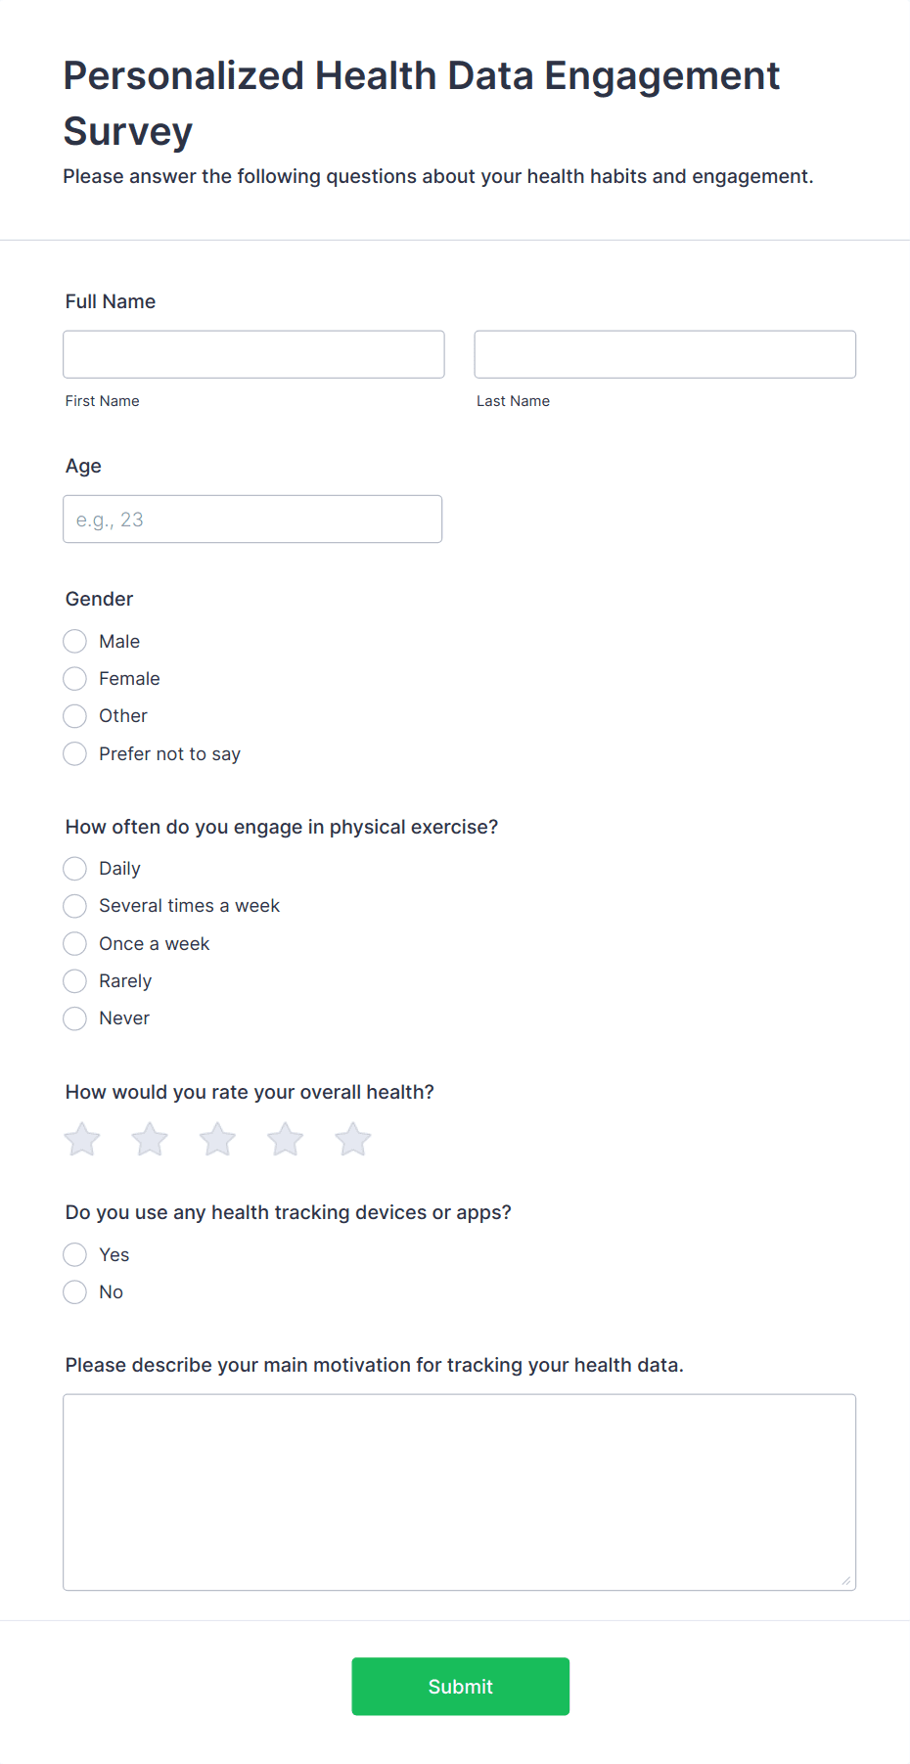Select the Other gender radio button
This screenshot has width=910, height=1764.
[x=75, y=716]
